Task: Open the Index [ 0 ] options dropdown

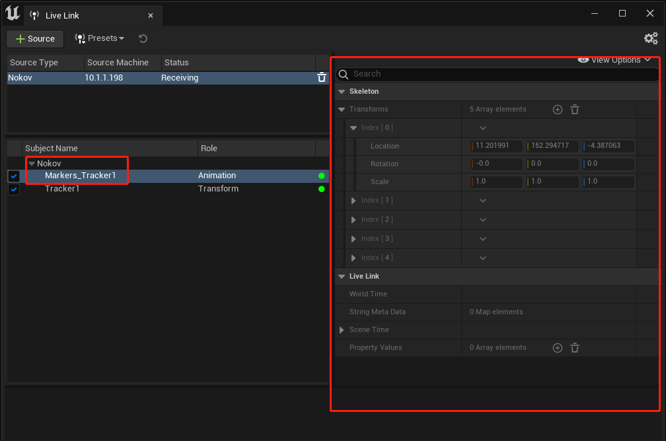Action: 482,128
